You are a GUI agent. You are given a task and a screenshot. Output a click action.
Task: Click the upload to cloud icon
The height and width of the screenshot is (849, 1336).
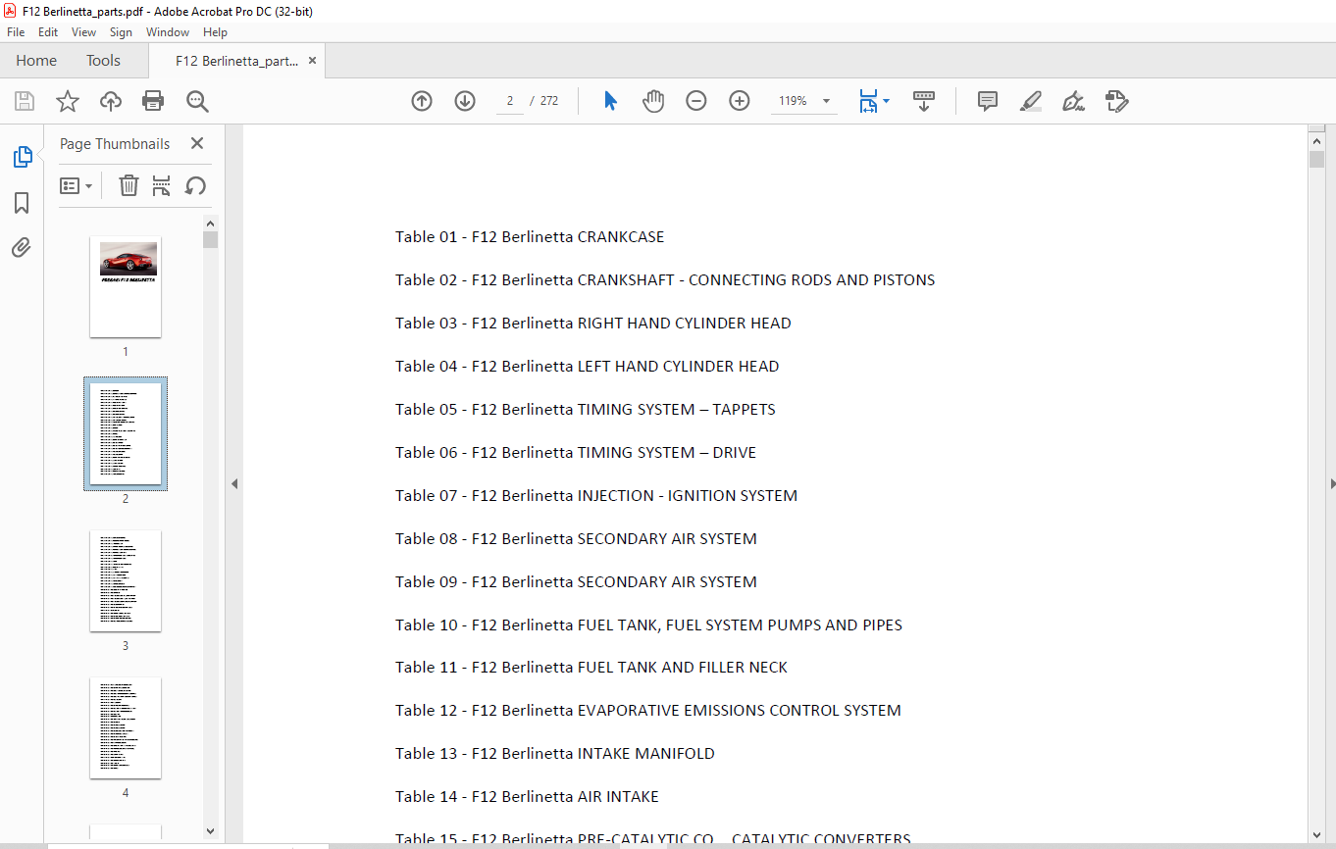(x=111, y=101)
